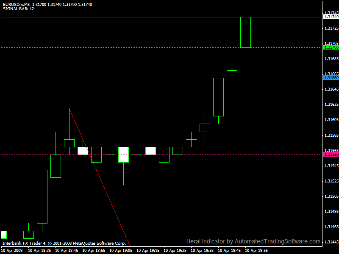Screen dimensions: 339x254
Task: Select the red diagonal trendline
Action: [100, 177]
